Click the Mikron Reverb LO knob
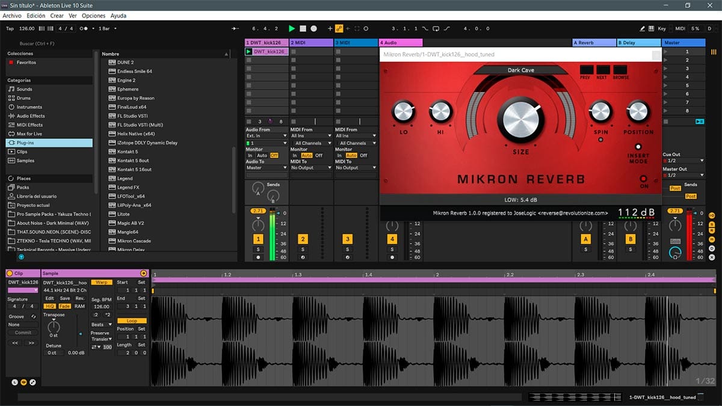Screen dimensions: 722x406 click(x=403, y=111)
